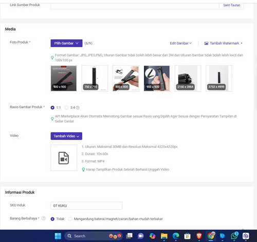Open WhatsApp from the taskbar
The image size is (257, 242).
pos(234,236)
